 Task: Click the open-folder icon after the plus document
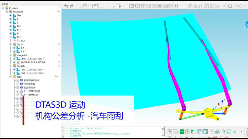[96, 6]
